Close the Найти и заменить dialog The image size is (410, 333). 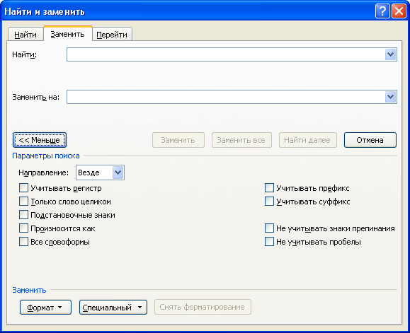pos(399,11)
